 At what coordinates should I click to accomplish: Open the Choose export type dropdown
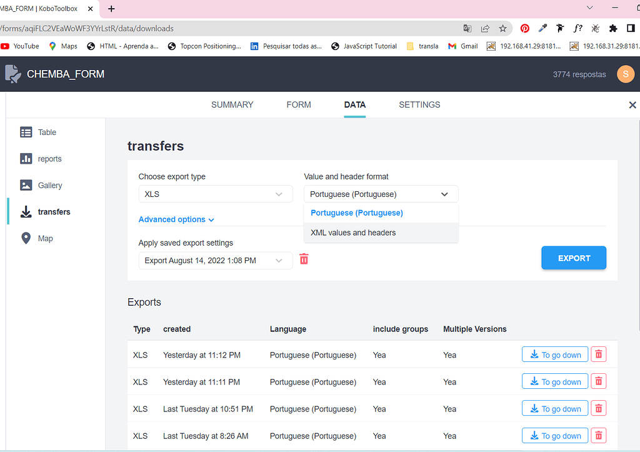click(215, 194)
